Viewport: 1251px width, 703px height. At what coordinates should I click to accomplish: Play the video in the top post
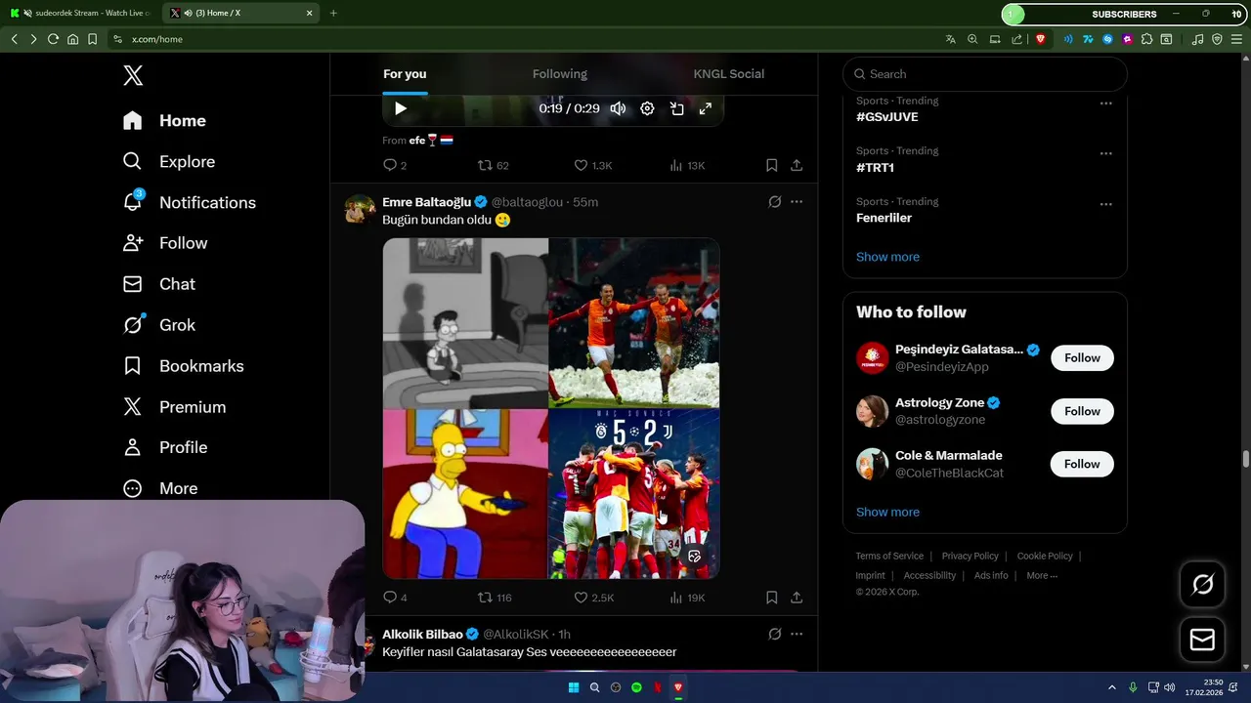coord(401,108)
